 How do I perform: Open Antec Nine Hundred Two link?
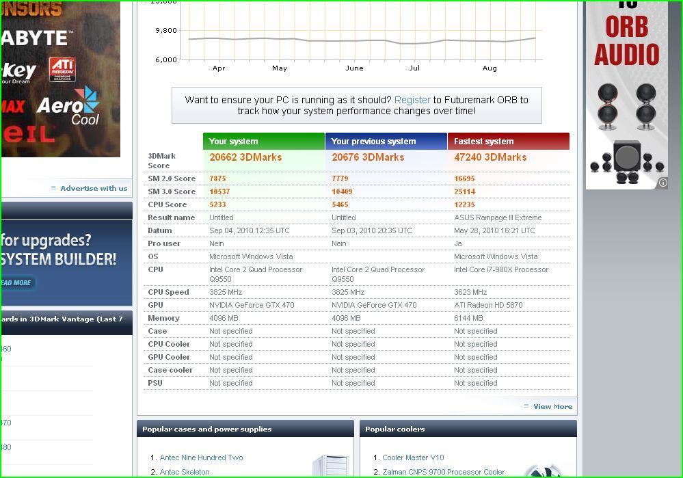[201, 457]
